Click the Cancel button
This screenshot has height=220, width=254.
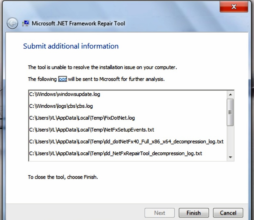(x=228, y=213)
